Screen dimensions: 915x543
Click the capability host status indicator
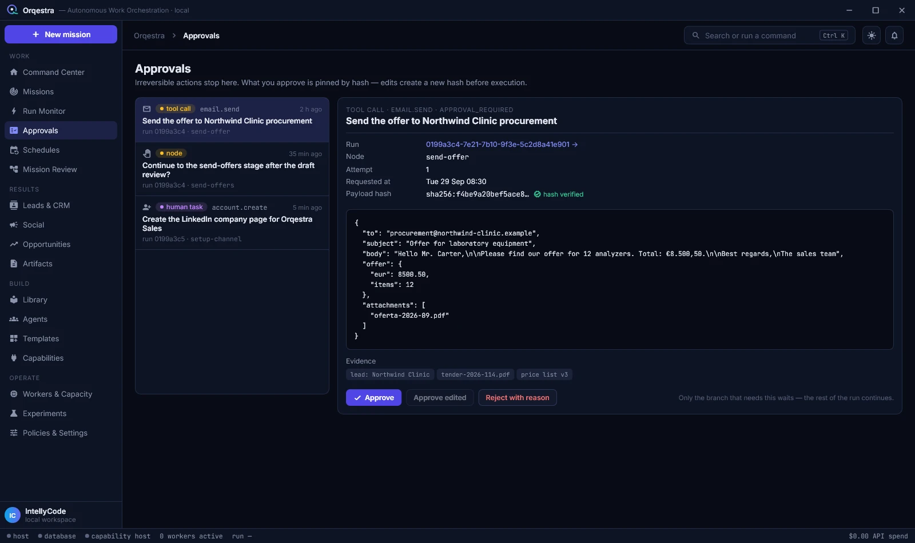click(x=118, y=536)
